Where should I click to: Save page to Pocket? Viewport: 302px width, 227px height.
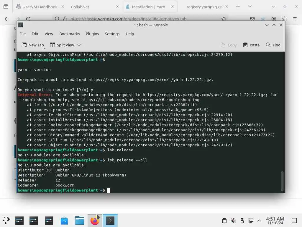tap(252, 19)
